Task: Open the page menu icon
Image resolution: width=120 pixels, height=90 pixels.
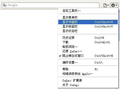Action: pyautogui.click(x=106, y=5)
